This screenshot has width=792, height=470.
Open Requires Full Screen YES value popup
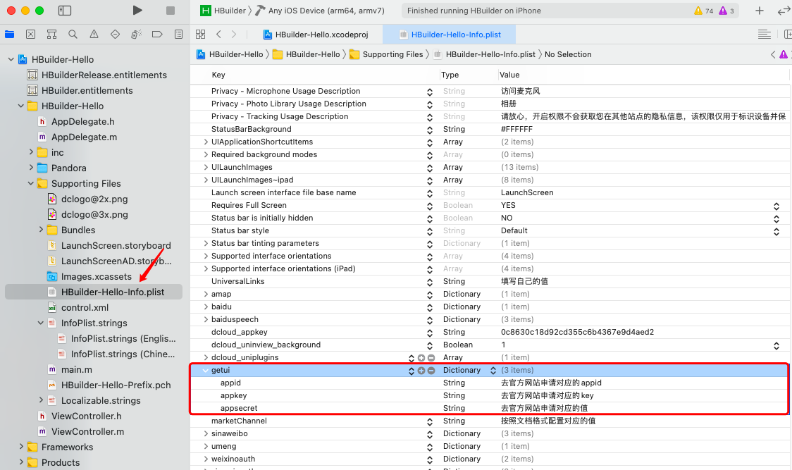776,206
